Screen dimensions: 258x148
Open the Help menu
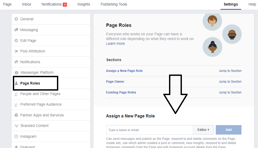coord(252,4)
